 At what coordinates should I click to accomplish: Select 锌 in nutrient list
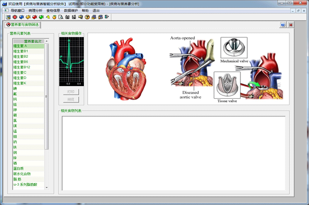[29, 158]
